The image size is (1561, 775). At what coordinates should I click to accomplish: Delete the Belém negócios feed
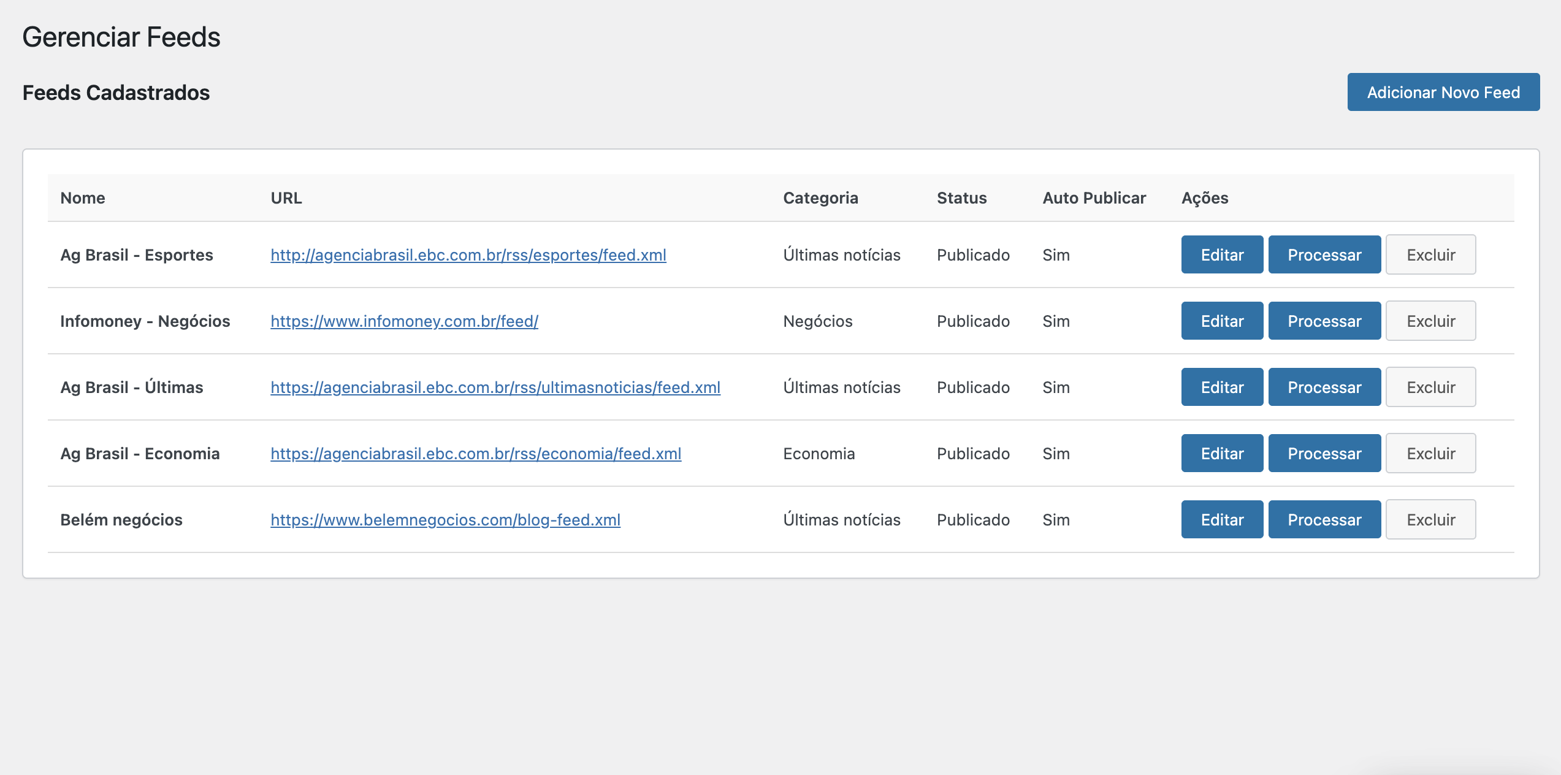1430,519
